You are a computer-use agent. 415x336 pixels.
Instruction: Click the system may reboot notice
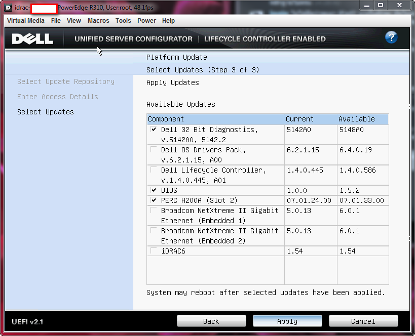pyautogui.click(x=266, y=292)
